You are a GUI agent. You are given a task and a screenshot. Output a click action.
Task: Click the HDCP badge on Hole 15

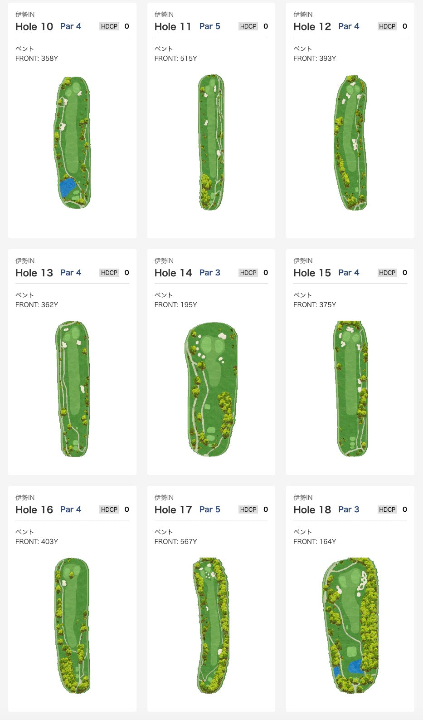(387, 273)
